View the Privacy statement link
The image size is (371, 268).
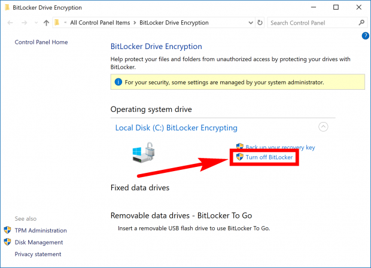(x=39, y=254)
